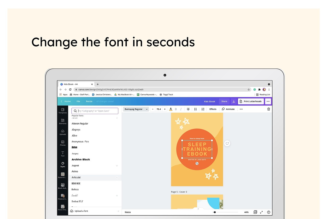Open the Chrome three-dot menu
Image resolution: width=328 pixels, height=219 pixels.
point(269,90)
